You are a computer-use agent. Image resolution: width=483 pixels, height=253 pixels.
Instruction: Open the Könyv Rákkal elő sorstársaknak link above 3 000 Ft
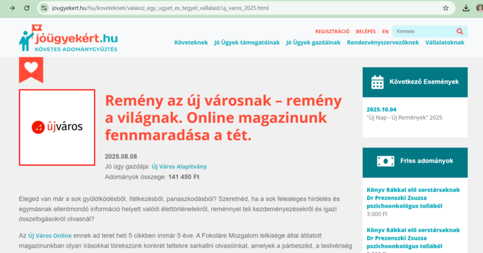[413, 198]
